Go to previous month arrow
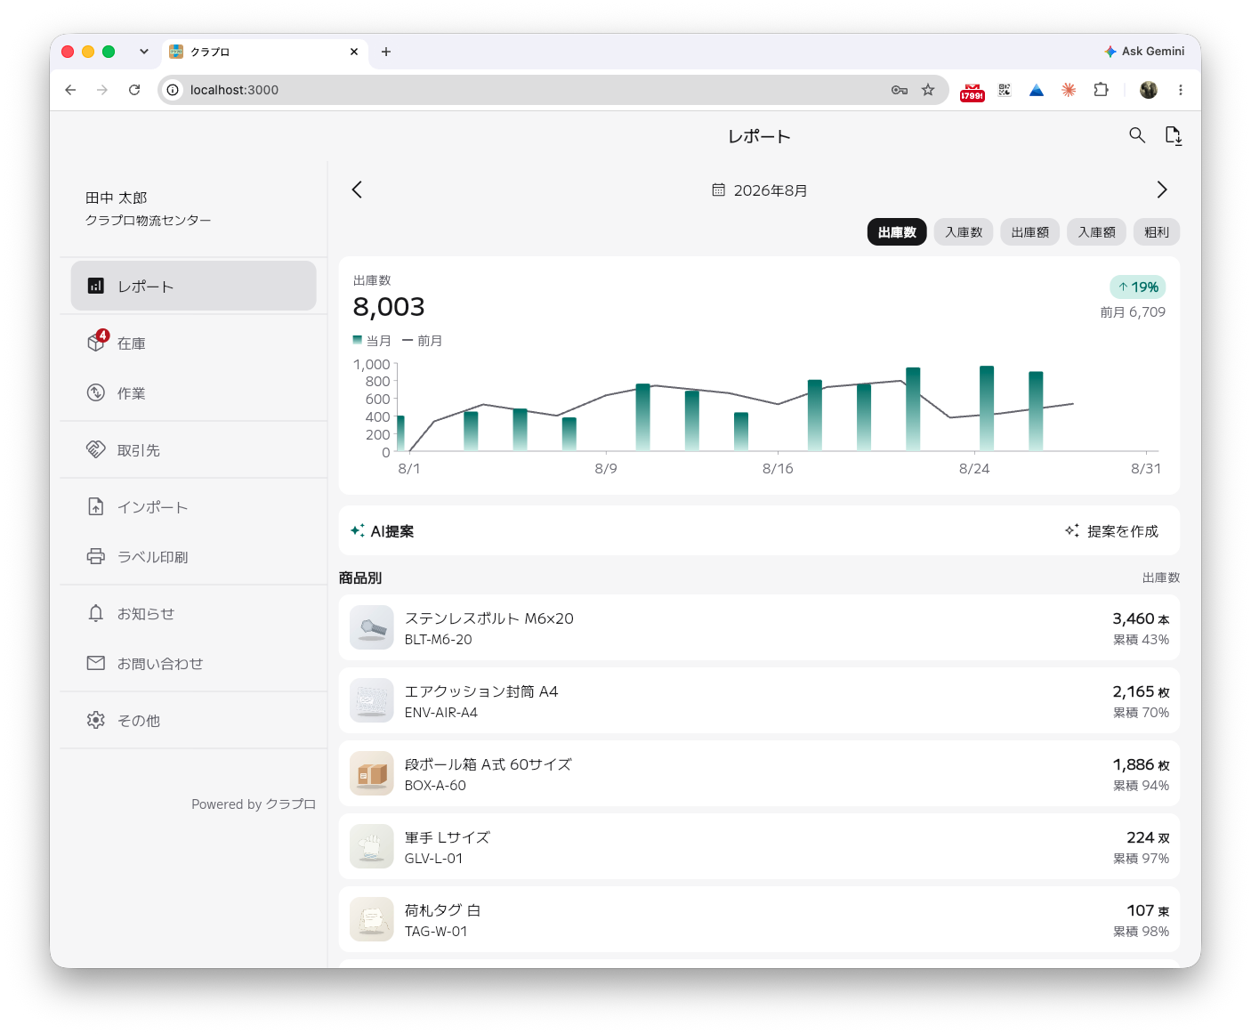The image size is (1251, 1034). [x=357, y=190]
